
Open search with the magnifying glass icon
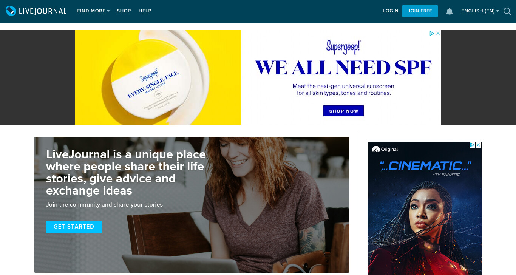click(507, 11)
